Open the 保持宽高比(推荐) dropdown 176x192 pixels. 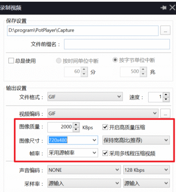coord(136,140)
